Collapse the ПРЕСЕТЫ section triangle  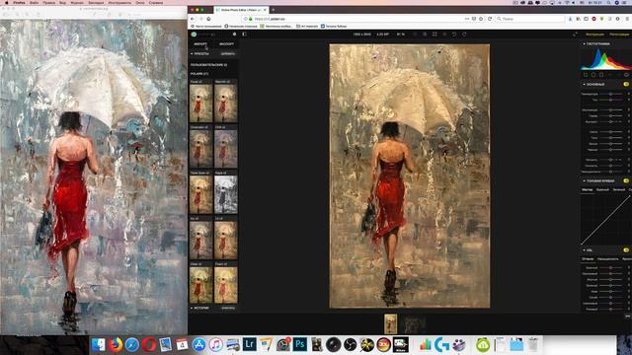pyautogui.click(x=192, y=53)
